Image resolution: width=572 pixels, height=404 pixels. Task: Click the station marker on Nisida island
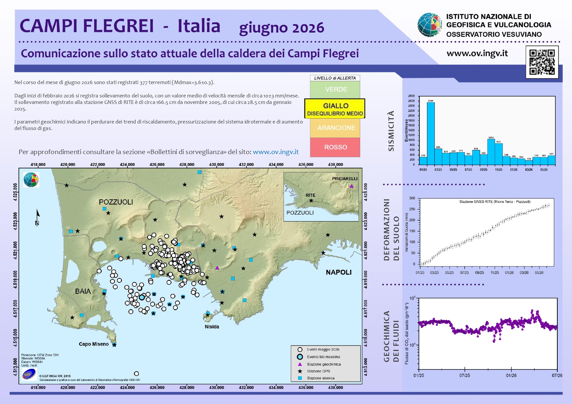(208, 314)
